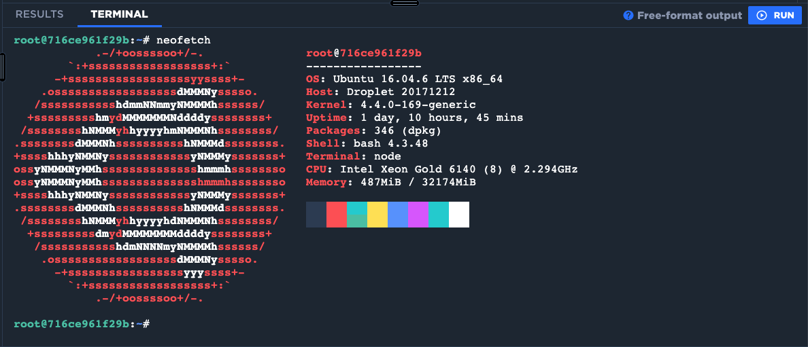
Task: Click the dark navy color block
Action: click(x=316, y=214)
